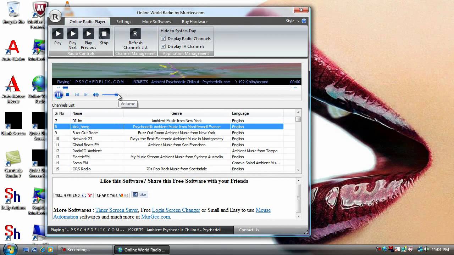454x255 pixels.
Task: Switch to the Online Radio Player tab
Action: point(88,22)
